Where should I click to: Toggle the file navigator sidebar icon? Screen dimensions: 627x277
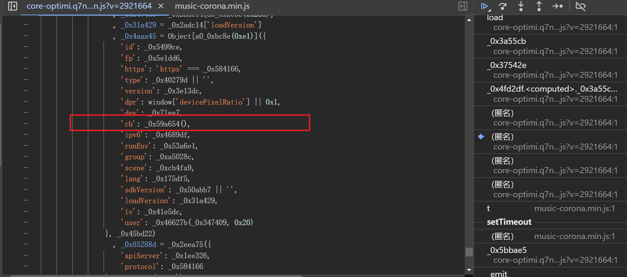(x=13, y=6)
